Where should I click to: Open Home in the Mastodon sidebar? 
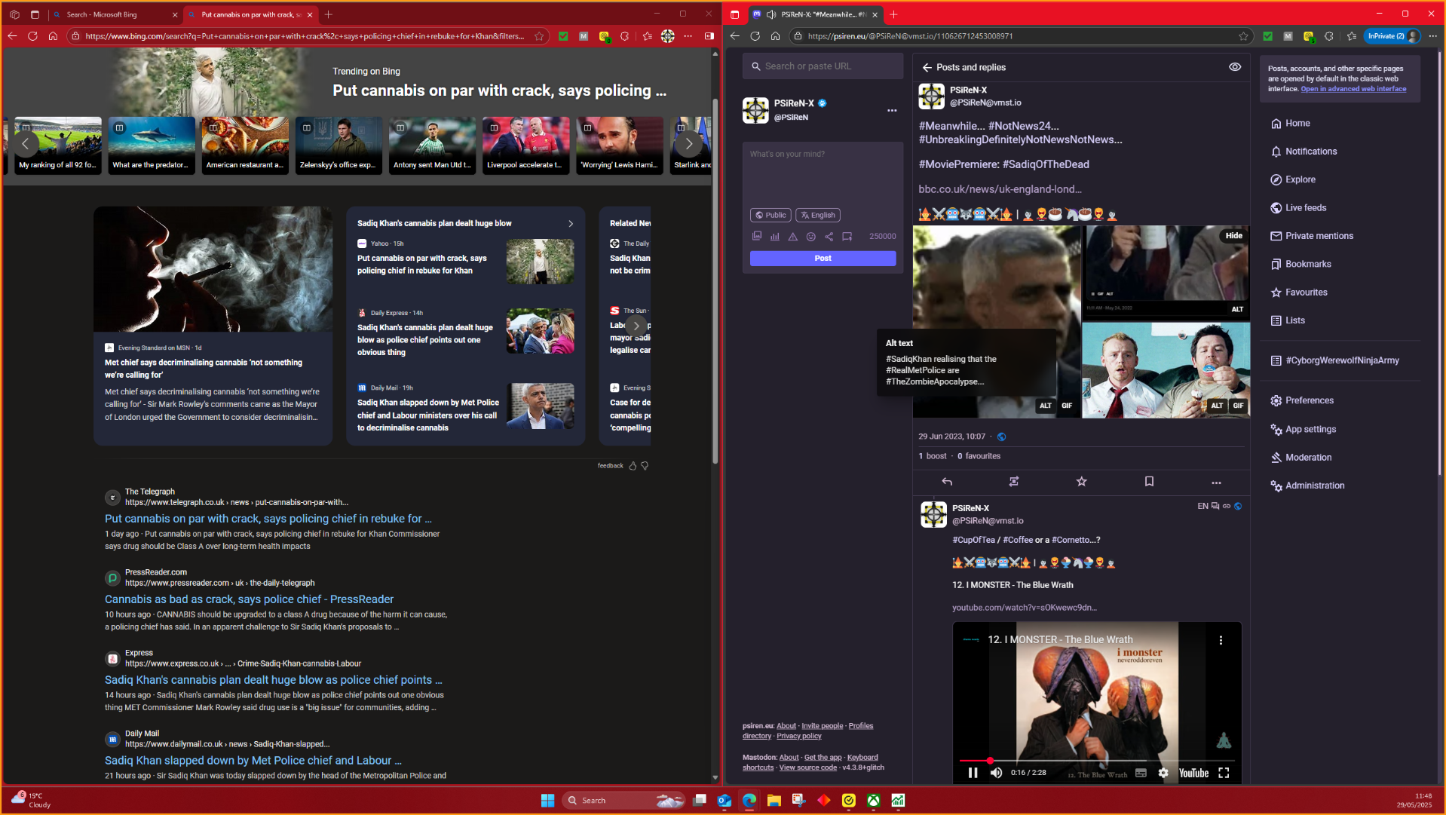1290,123
